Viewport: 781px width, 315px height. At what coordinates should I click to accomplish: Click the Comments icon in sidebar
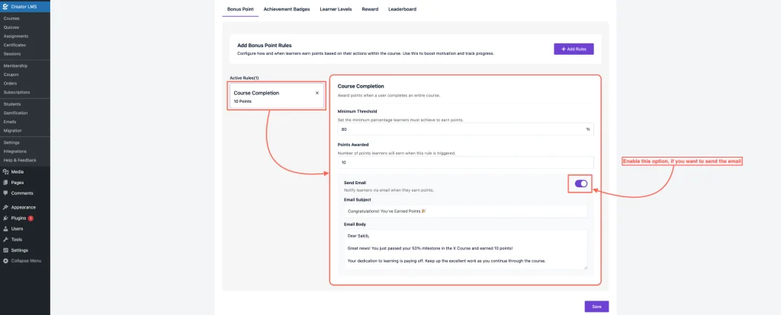tap(6, 193)
